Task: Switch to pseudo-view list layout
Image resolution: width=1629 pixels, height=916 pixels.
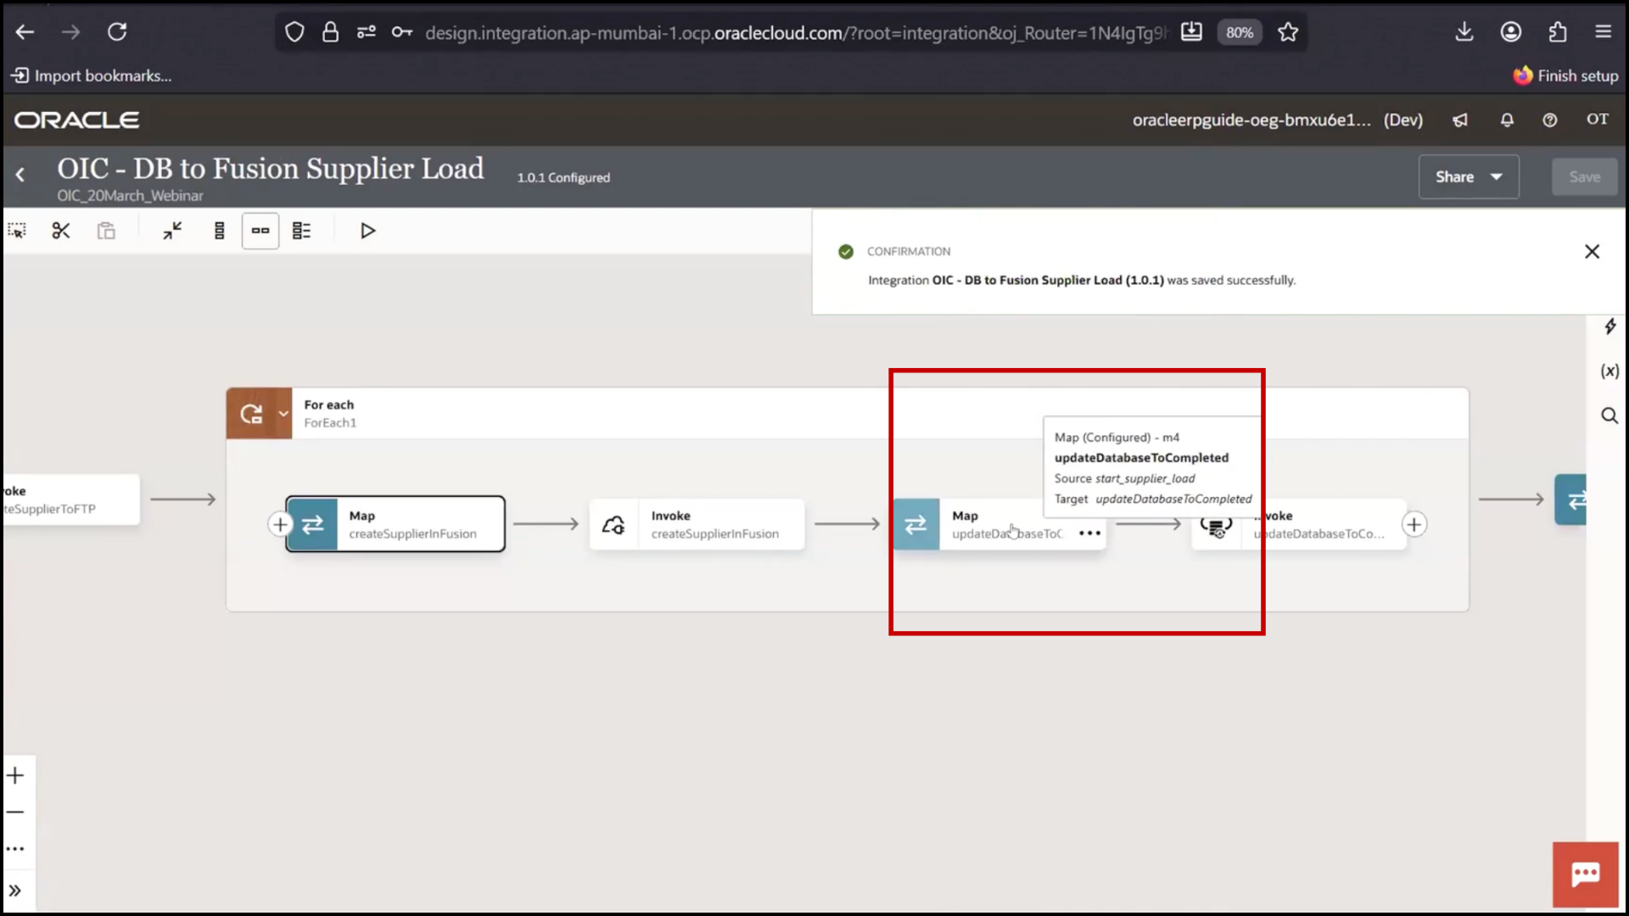Action: click(301, 231)
